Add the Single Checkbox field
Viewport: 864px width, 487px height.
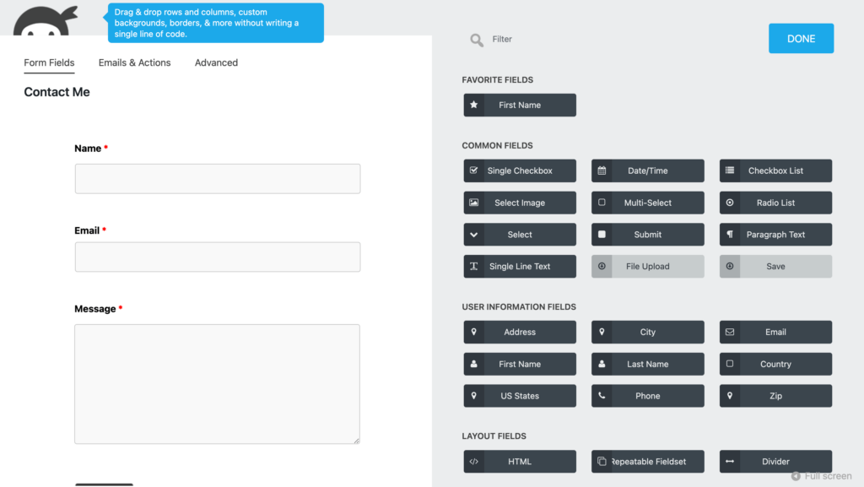coord(520,170)
